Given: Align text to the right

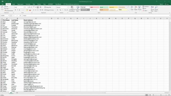Looking at the screenshot, I should 38,10.
